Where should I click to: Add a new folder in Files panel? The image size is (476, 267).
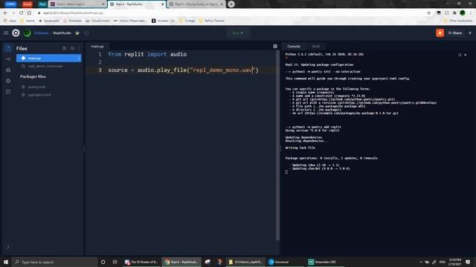point(72,48)
